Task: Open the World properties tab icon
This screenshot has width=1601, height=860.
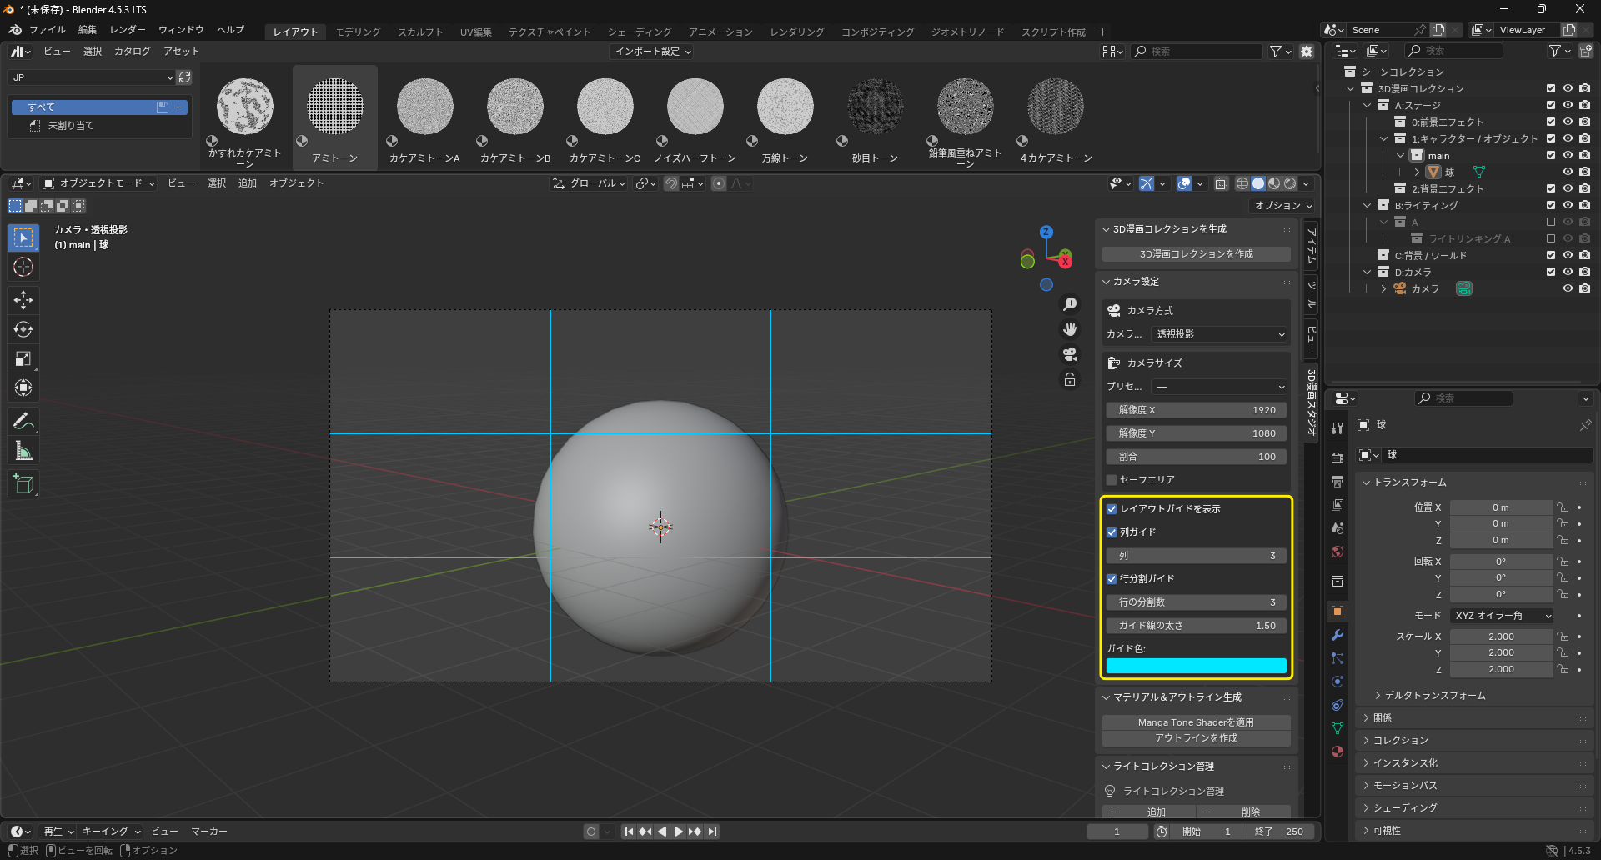Action: [x=1338, y=552]
